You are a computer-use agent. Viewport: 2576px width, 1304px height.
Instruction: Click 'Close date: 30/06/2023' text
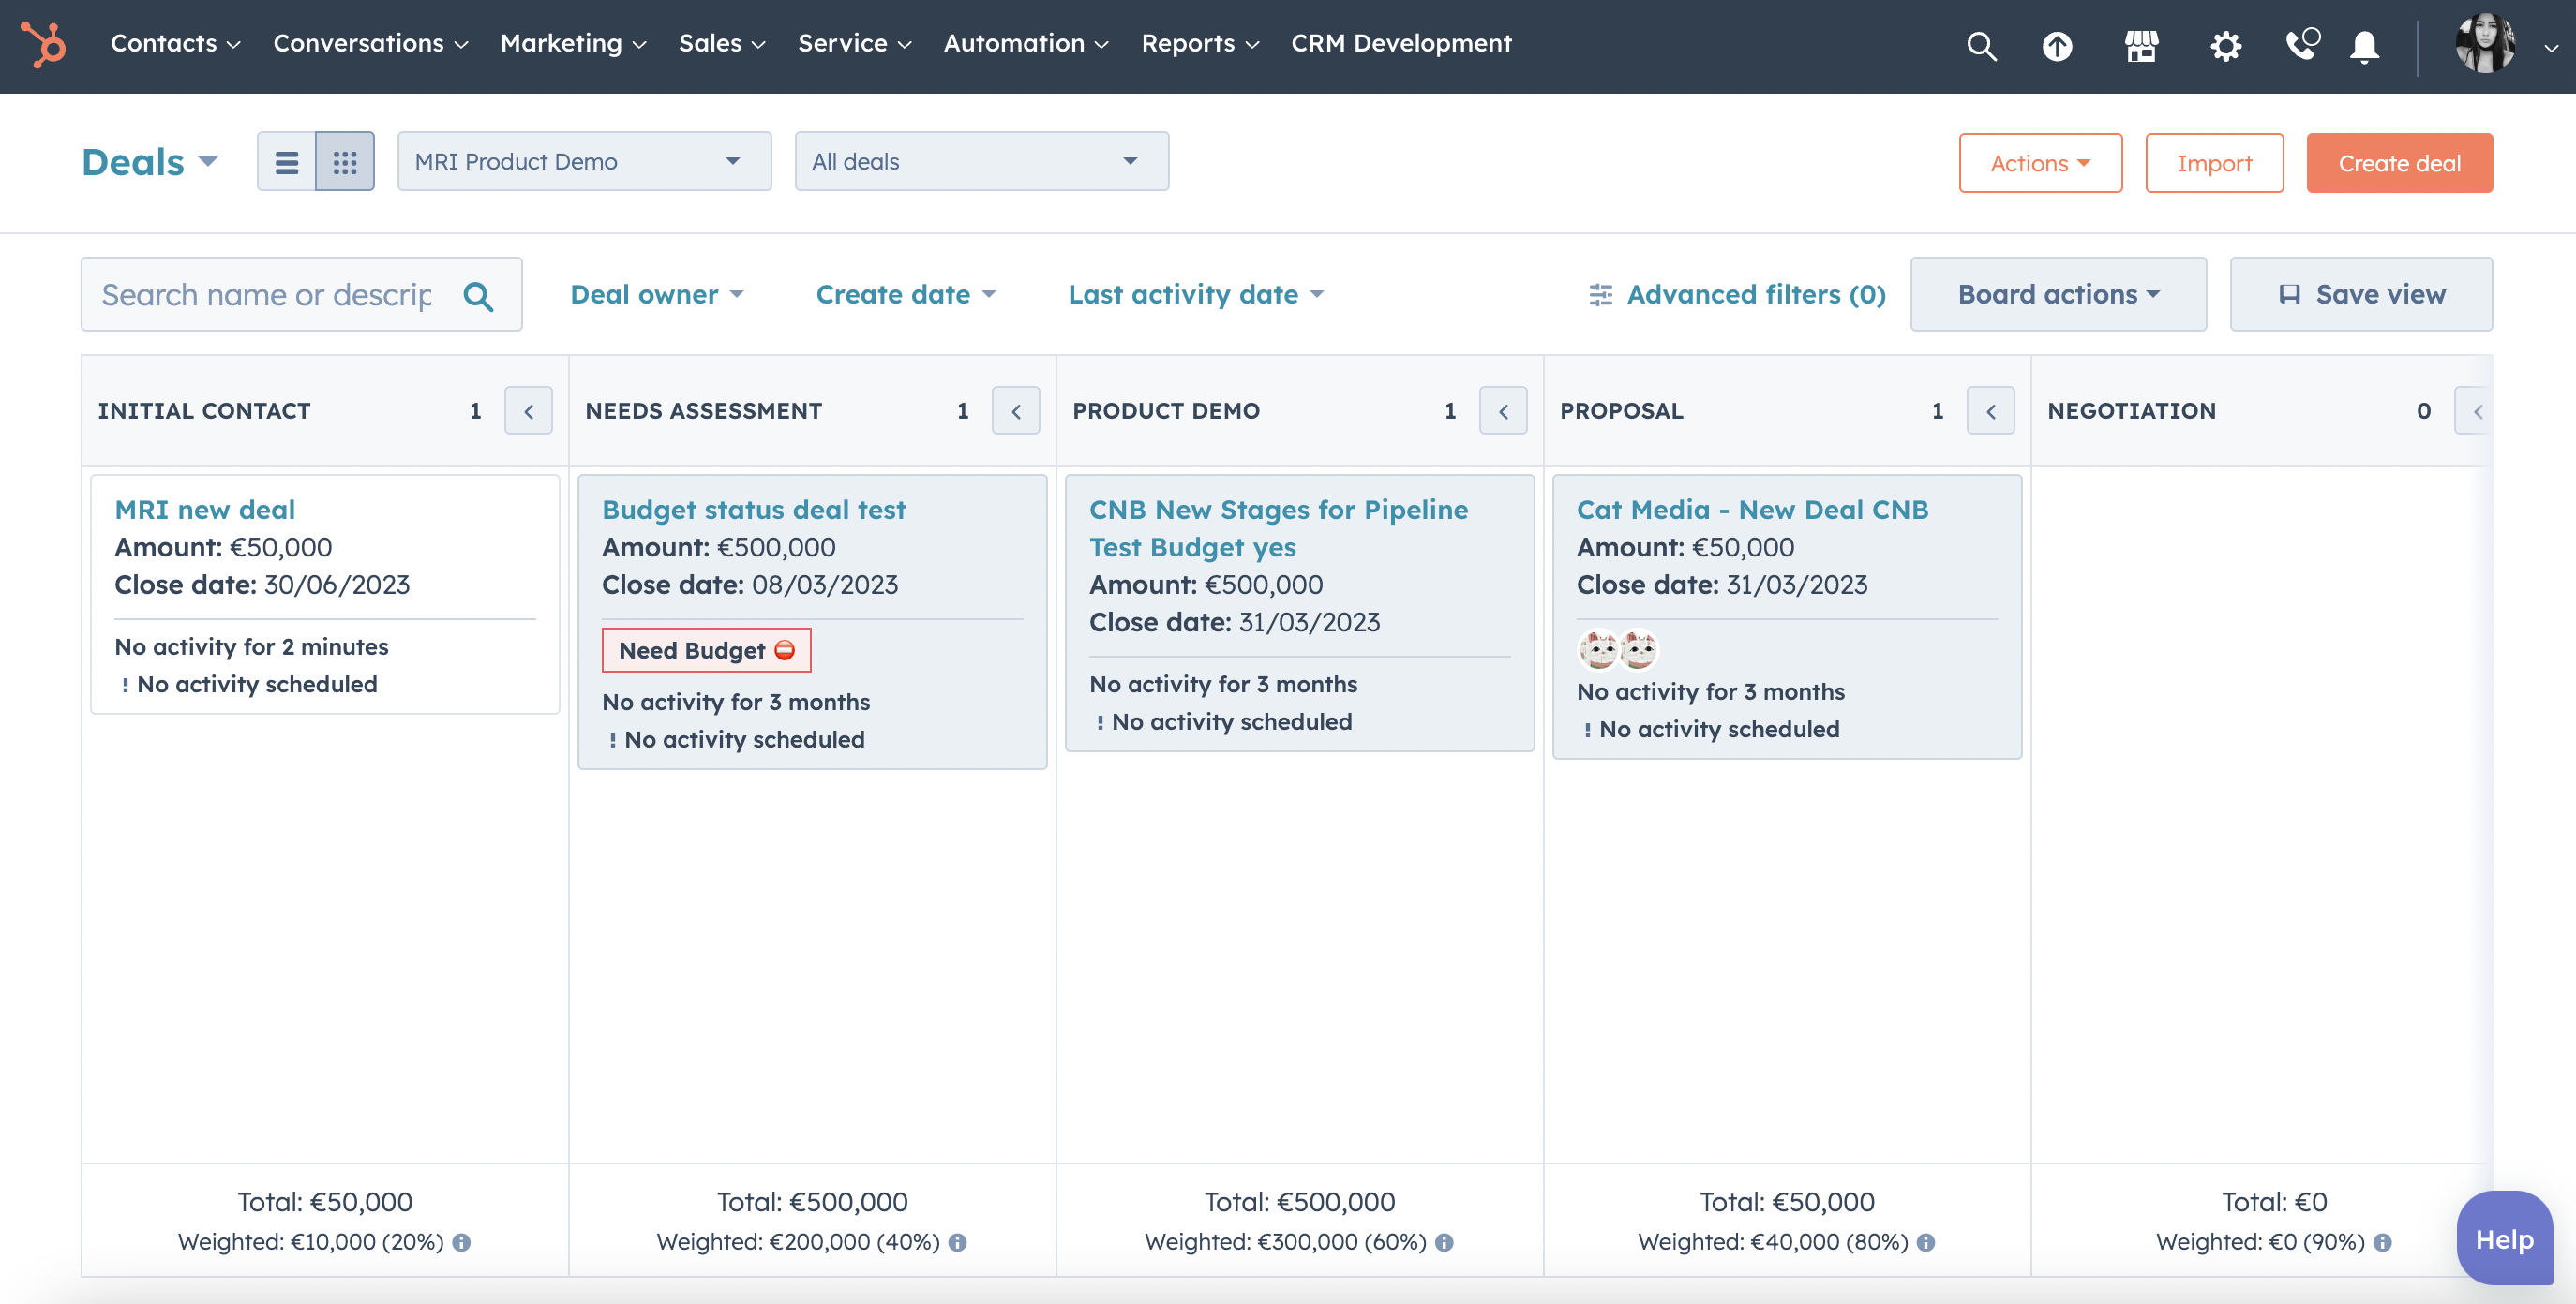tap(262, 585)
